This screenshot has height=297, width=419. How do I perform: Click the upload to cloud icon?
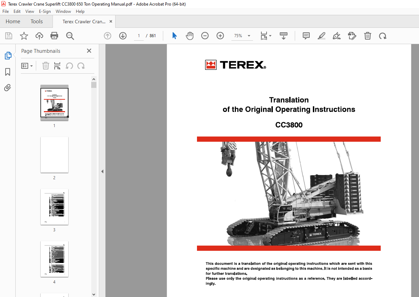pyautogui.click(x=39, y=36)
